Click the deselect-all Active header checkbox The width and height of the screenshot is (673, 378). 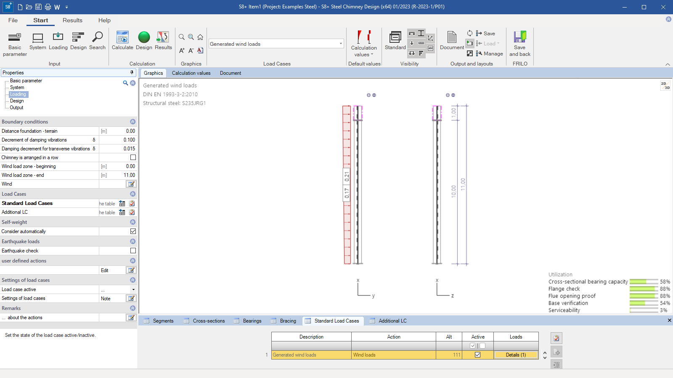click(x=482, y=346)
